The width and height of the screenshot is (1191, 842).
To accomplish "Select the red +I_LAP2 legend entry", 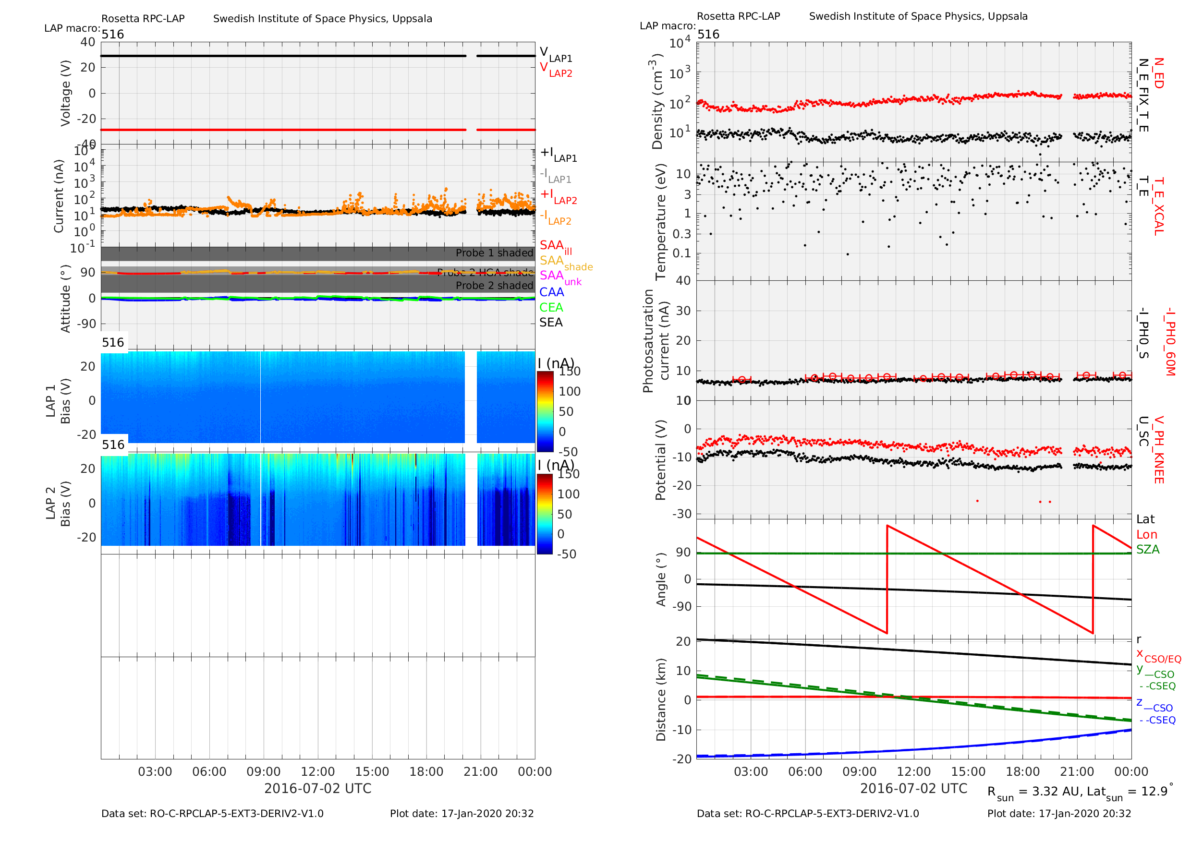I will click(559, 196).
